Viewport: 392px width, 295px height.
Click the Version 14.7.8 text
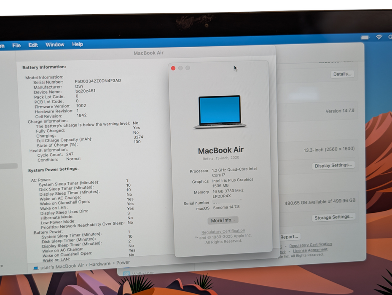tap(340, 111)
